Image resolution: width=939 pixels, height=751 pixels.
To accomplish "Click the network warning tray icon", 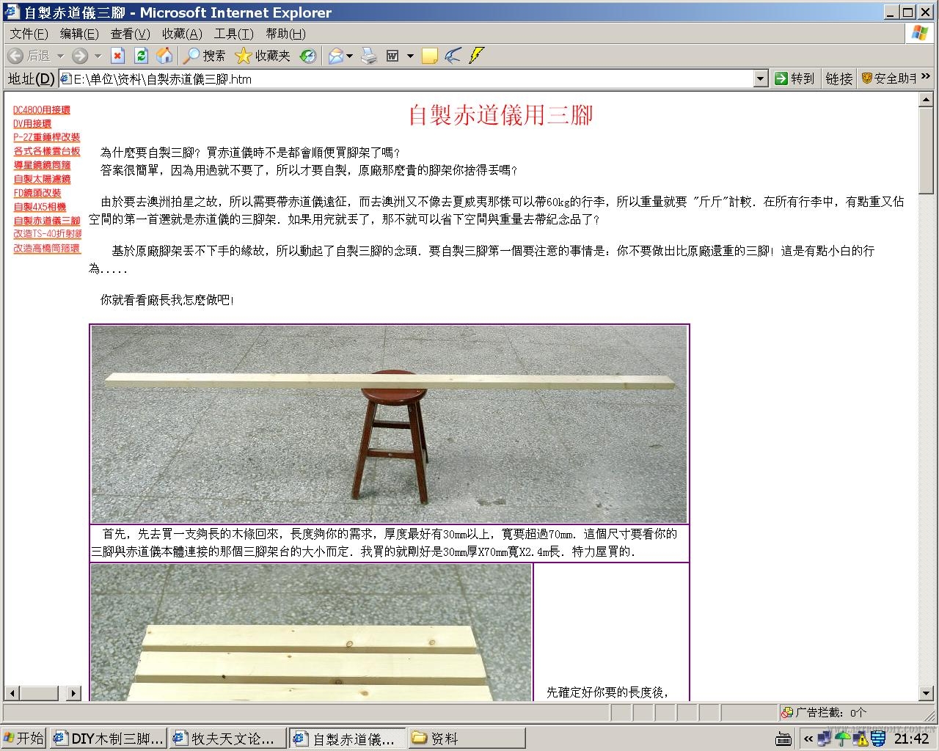I will point(860,739).
